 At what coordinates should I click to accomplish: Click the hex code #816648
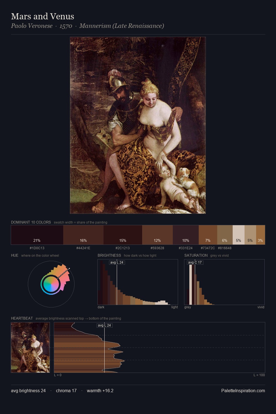225,248
